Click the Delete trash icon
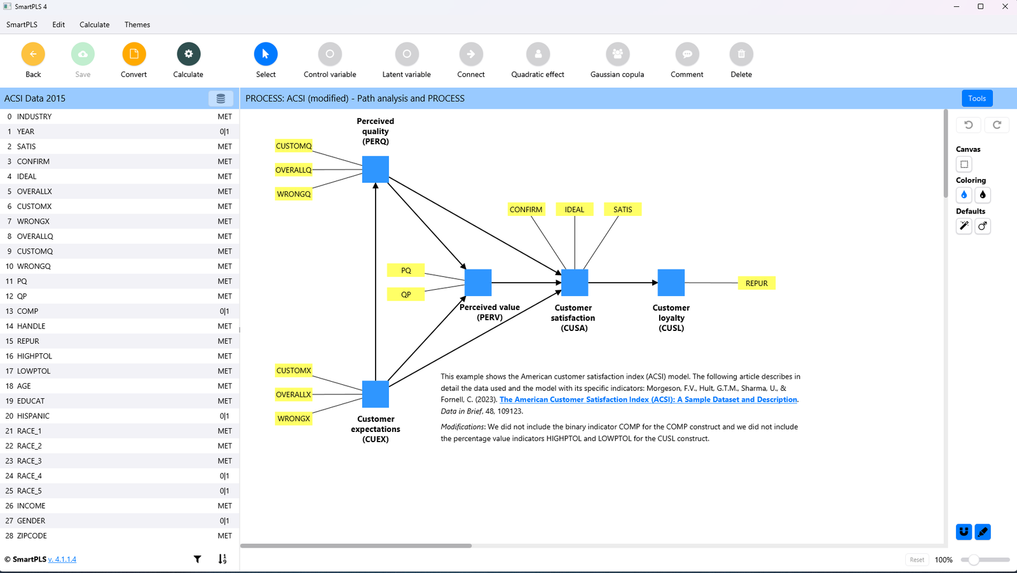Screen dimensions: 1017x573 click(741, 54)
